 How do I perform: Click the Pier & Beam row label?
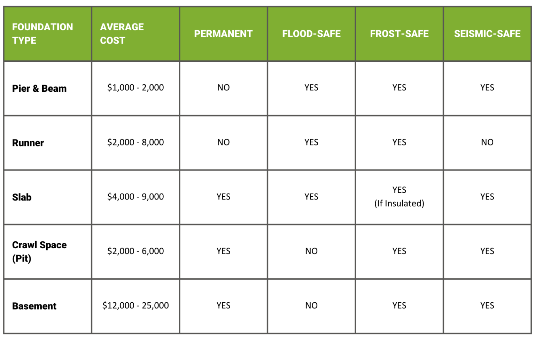(39, 89)
